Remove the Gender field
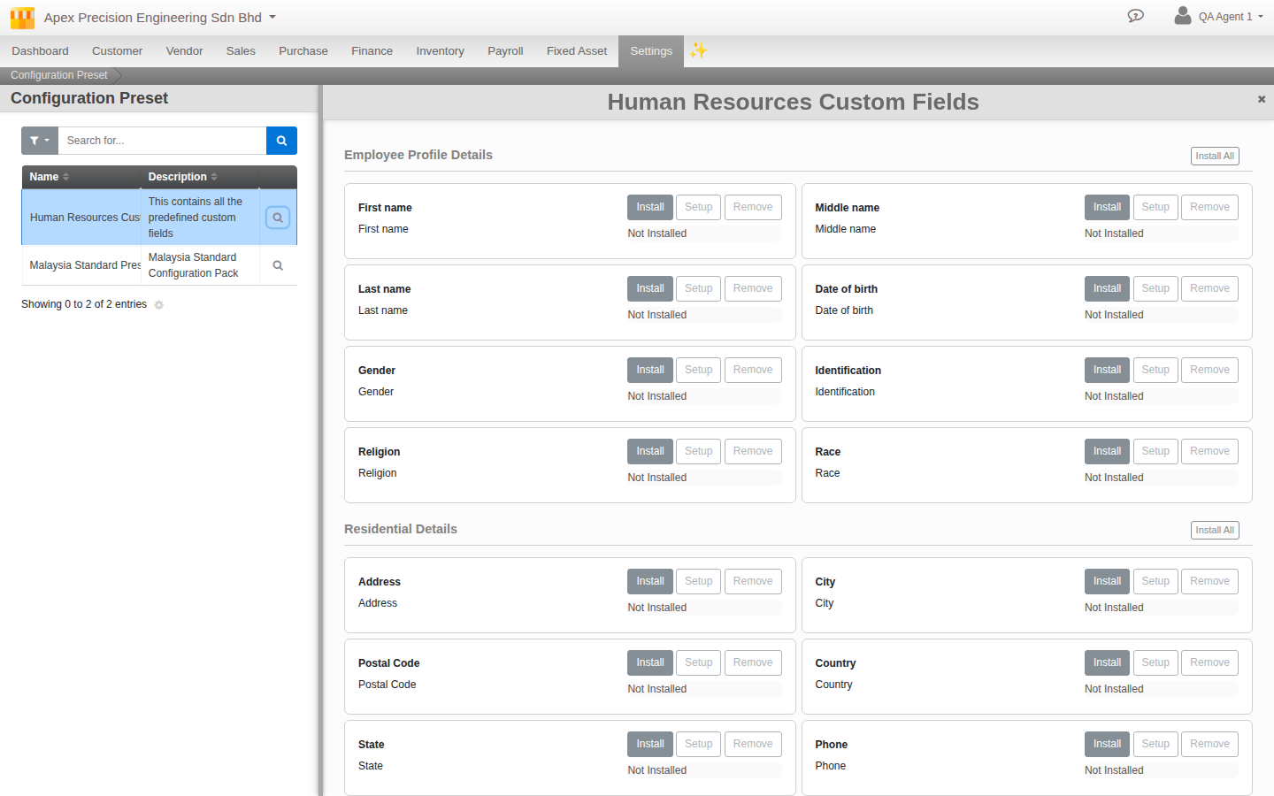Screen dimensions: 1274x796 point(753,370)
